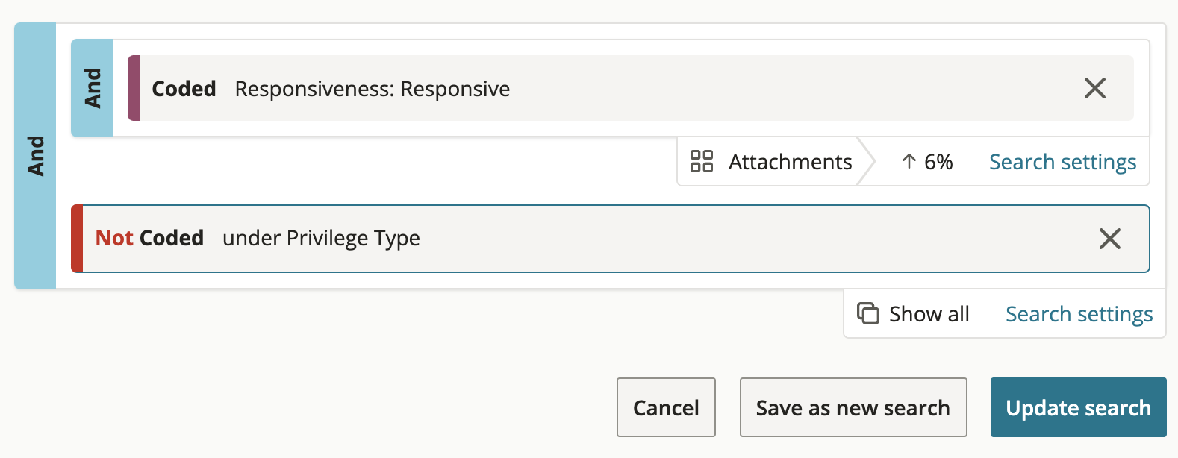Open Search settings for outer group
The width and height of the screenshot is (1178, 458).
tap(1079, 314)
